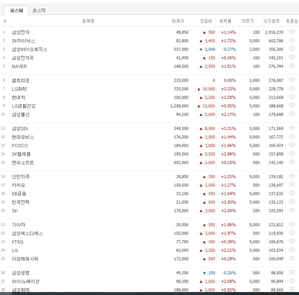Open the SK이노베이션 stock link

[26, 281]
